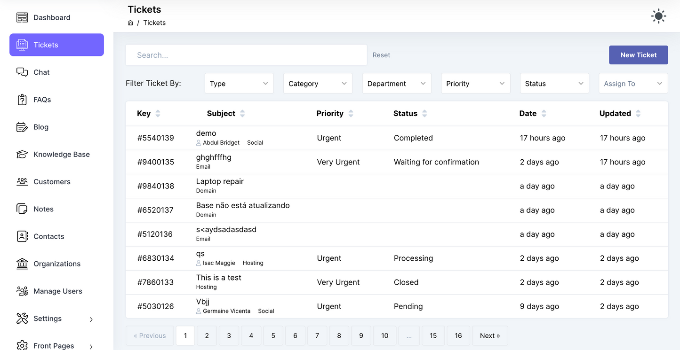Viewport: 680px width, 350px height.
Task: Click the Reset link beside search
Action: 381,55
